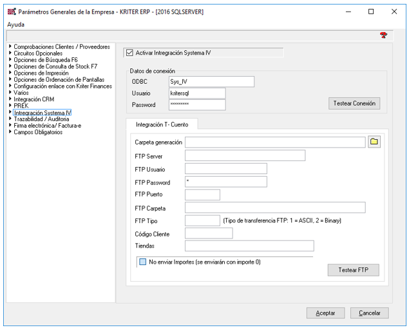409x330 pixels.
Task: Expand the Varios tree arrow
Action: coord(10,92)
